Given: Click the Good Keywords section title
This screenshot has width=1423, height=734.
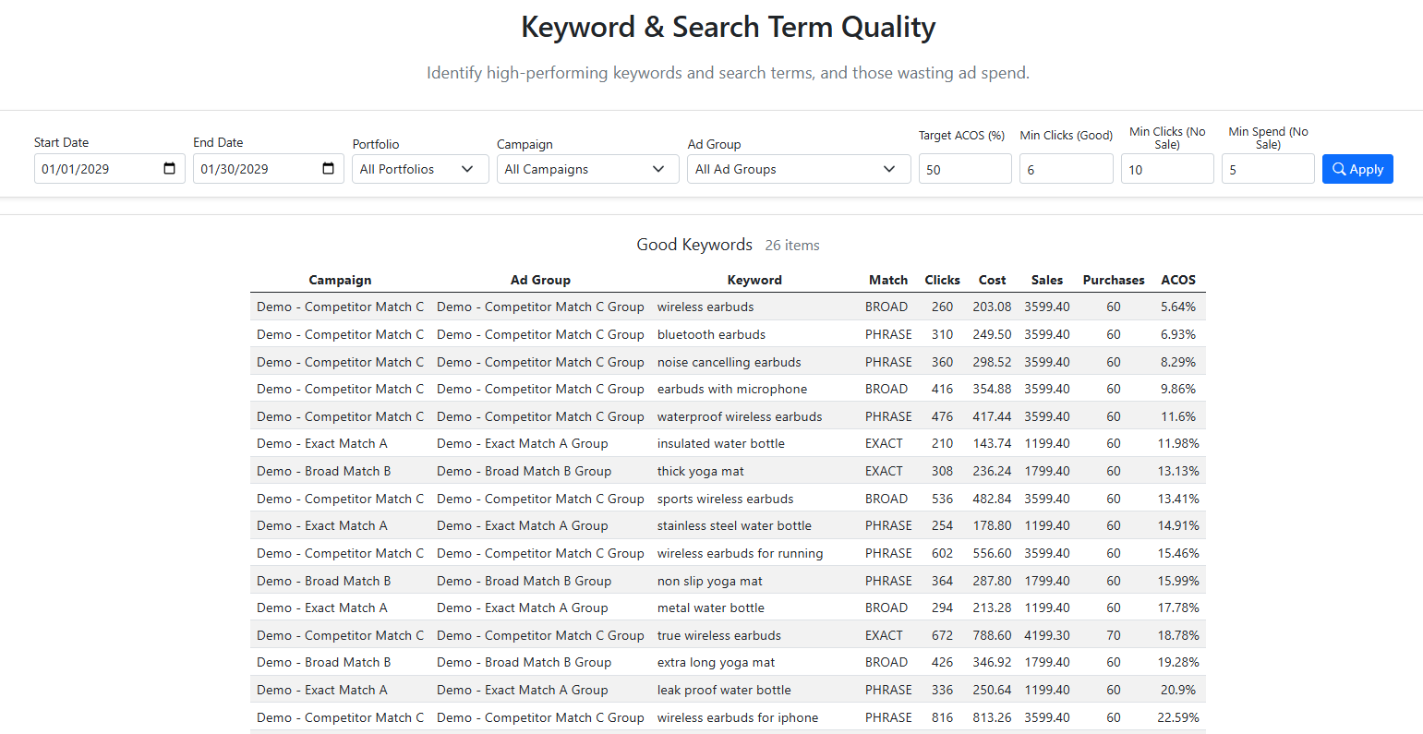Looking at the screenshot, I should (694, 245).
